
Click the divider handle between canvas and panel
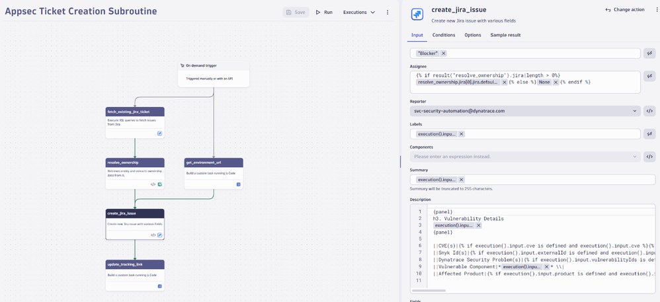(x=400, y=162)
